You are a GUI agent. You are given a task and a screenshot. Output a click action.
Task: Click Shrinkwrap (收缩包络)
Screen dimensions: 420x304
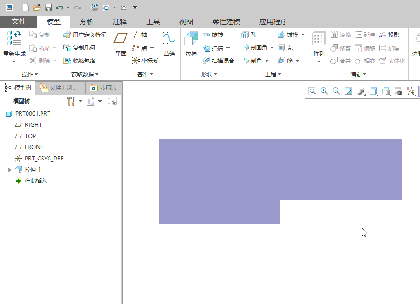click(79, 61)
